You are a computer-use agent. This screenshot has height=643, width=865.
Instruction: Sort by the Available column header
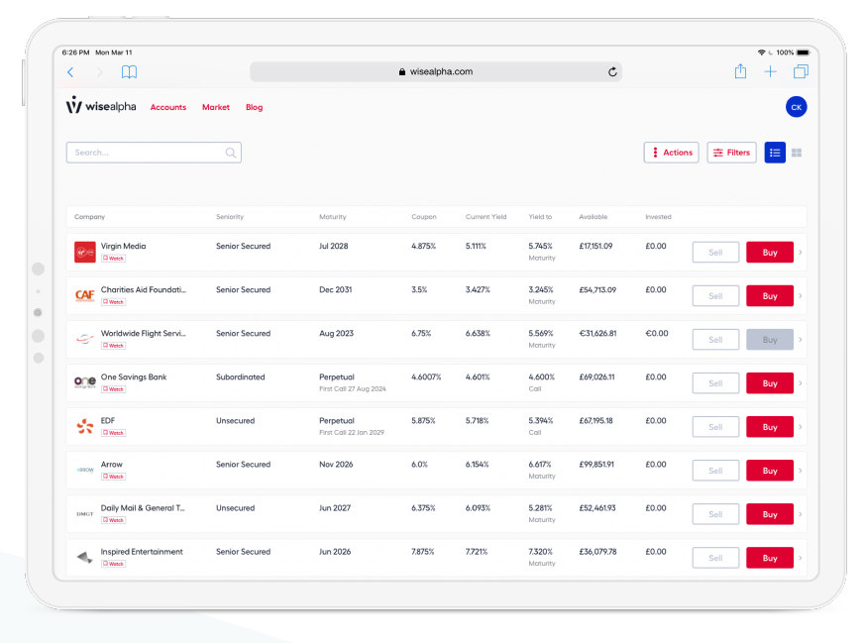pos(594,217)
